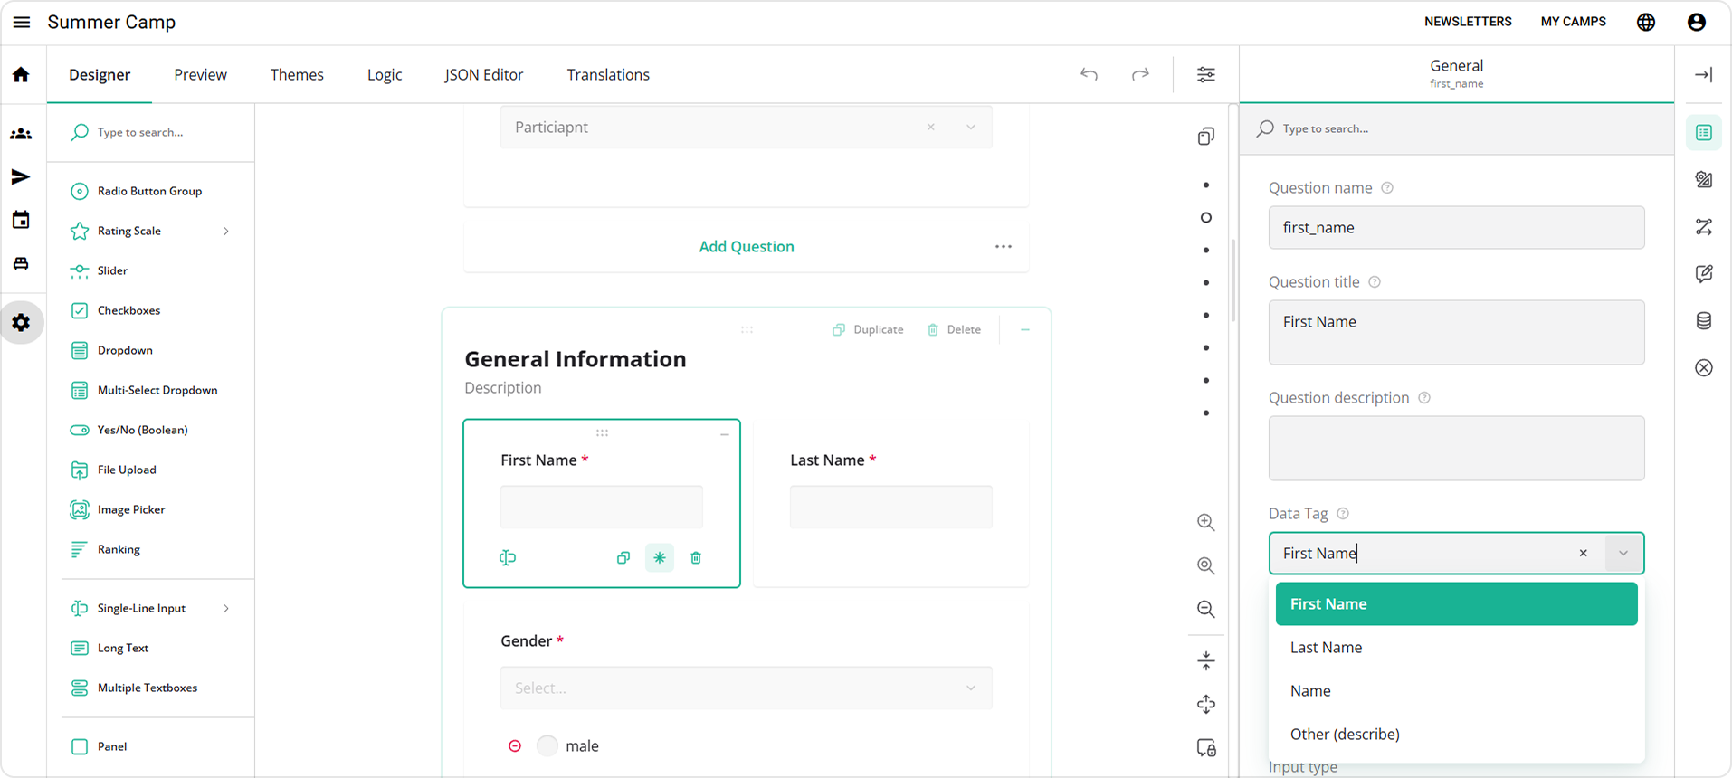Open the validation circled-x category icon
Image resolution: width=1732 pixels, height=778 pixels.
1704,368
